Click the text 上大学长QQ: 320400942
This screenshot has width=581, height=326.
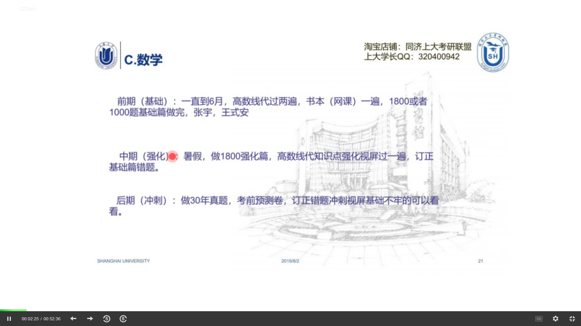coord(412,57)
